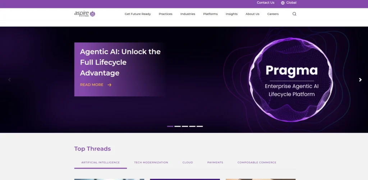
Task: Click the arrow icon after READ MORE
Action: pos(109,85)
